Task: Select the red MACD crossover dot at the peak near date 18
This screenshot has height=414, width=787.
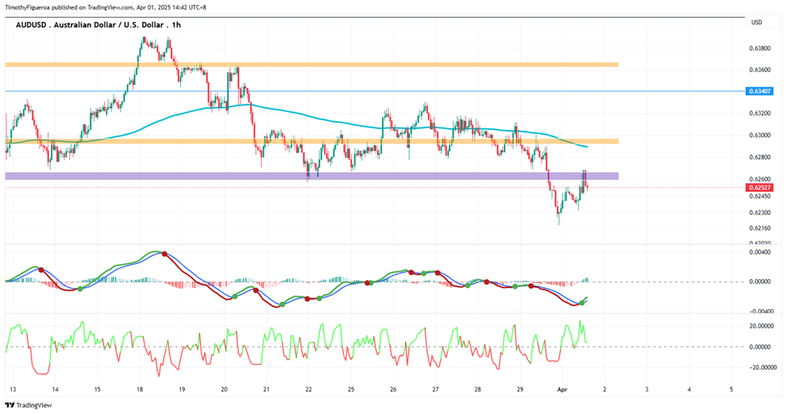Action: tap(164, 254)
